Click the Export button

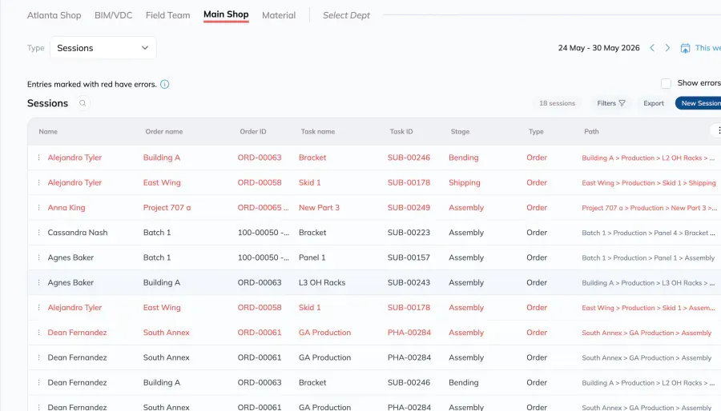[654, 103]
